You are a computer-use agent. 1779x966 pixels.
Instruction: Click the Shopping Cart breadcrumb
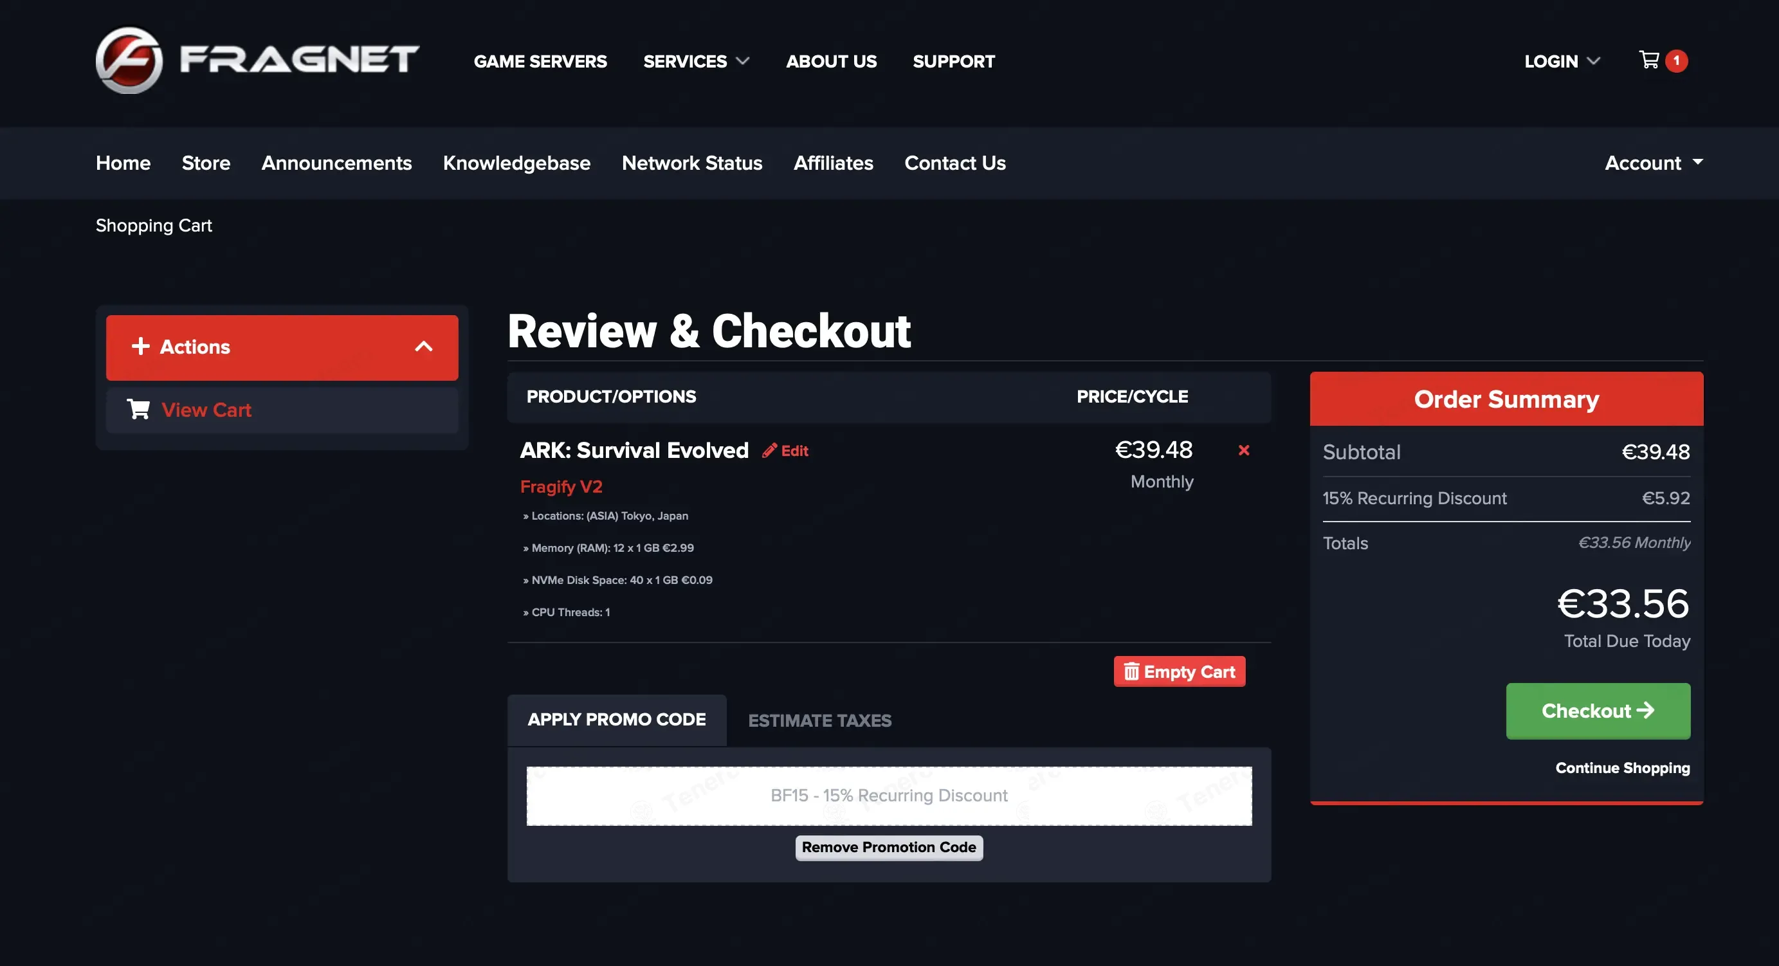(x=153, y=226)
